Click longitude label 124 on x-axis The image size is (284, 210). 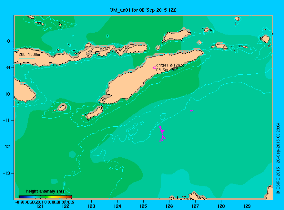[117, 206]
